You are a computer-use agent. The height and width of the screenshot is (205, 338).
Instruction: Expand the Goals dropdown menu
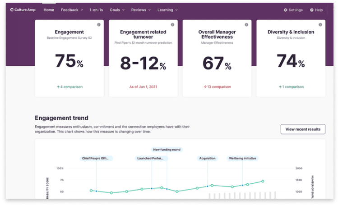[x=117, y=10]
